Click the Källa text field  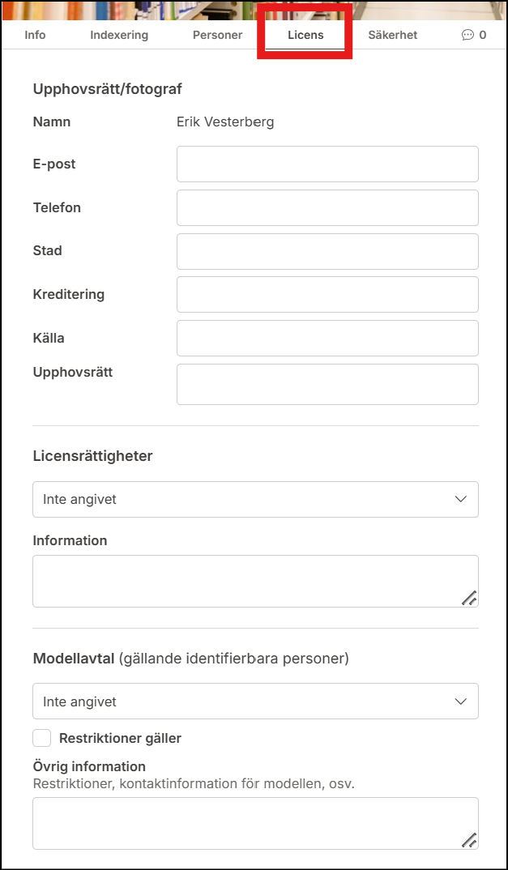pyautogui.click(x=327, y=338)
